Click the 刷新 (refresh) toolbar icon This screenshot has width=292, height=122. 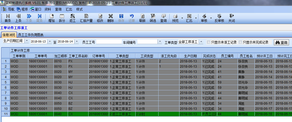[x=142, y=18]
